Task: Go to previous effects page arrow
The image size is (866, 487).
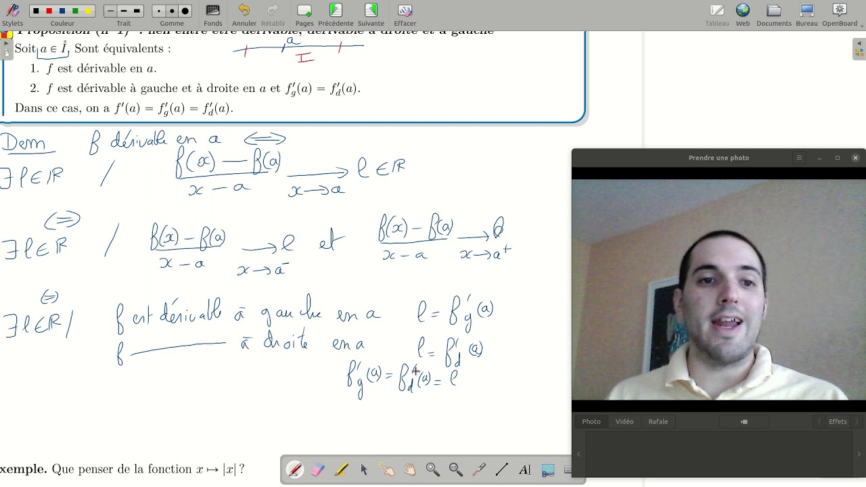Action: pyautogui.click(x=819, y=421)
